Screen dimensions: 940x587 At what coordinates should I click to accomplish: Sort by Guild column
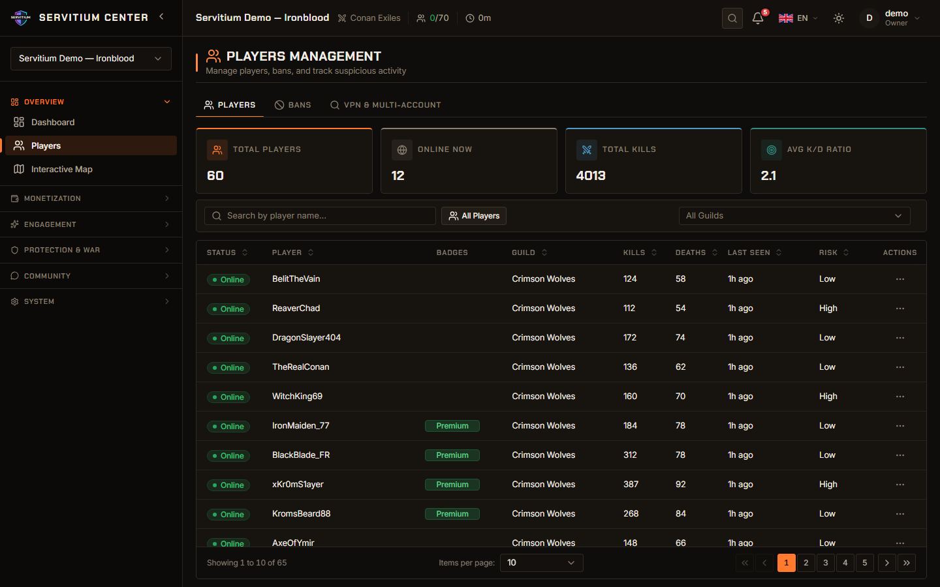pyautogui.click(x=529, y=252)
